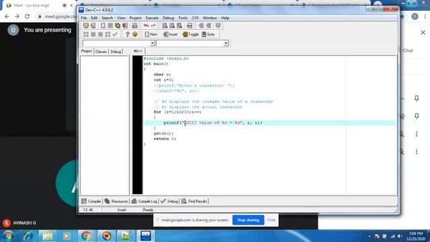The image size is (430, 242).
Task: Open the Edit menu
Action: (94, 18)
